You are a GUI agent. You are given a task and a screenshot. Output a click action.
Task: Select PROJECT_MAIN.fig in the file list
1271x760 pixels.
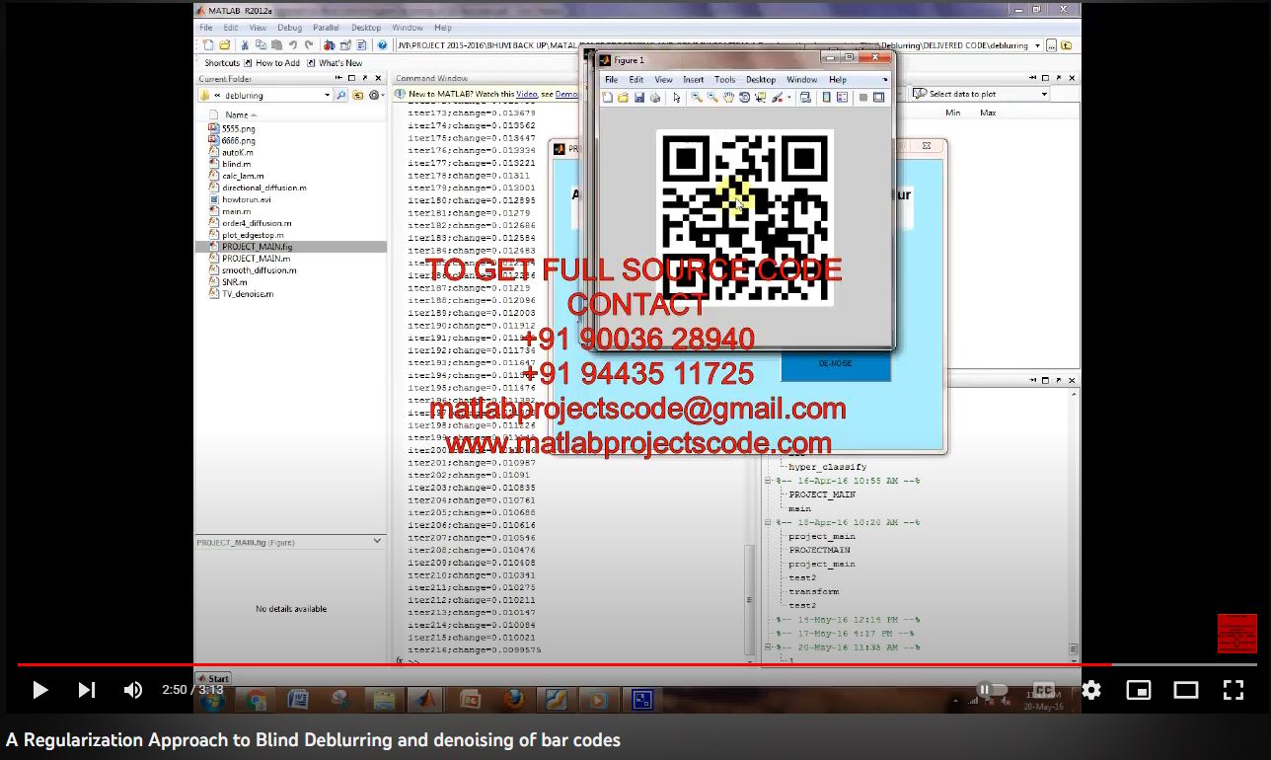pos(292,247)
